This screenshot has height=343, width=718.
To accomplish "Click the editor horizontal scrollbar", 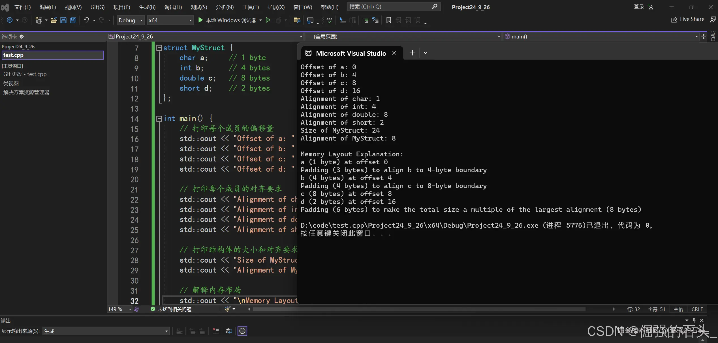I will pos(419,309).
